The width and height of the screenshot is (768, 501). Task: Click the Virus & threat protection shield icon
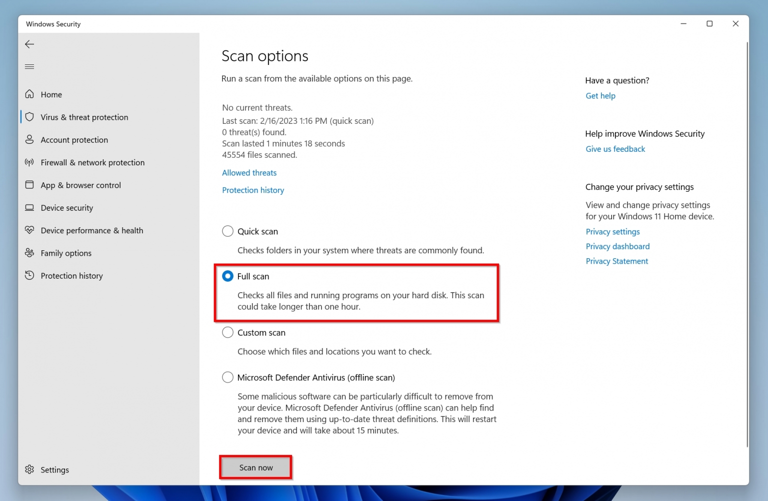(x=30, y=117)
